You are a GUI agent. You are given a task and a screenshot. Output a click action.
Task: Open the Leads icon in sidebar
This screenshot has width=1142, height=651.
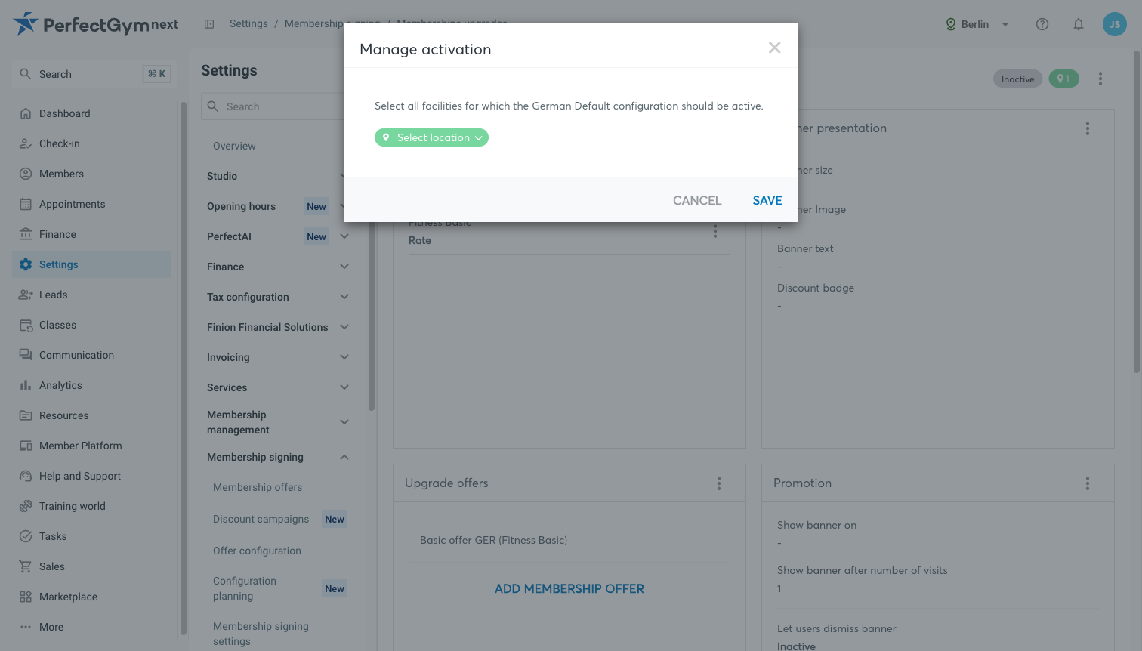pos(26,295)
